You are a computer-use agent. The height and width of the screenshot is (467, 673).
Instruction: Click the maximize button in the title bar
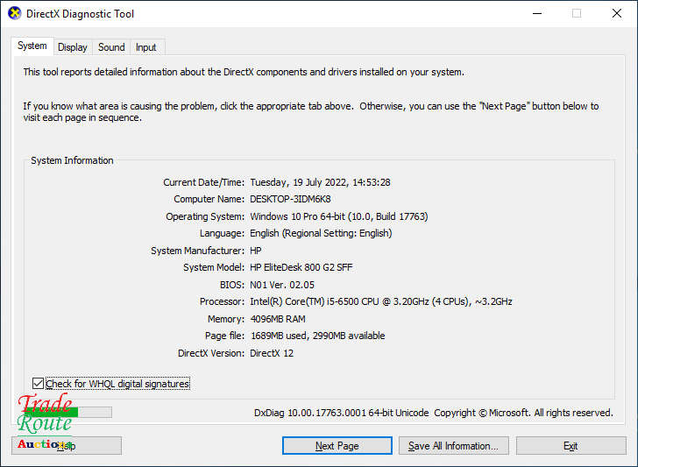577,14
